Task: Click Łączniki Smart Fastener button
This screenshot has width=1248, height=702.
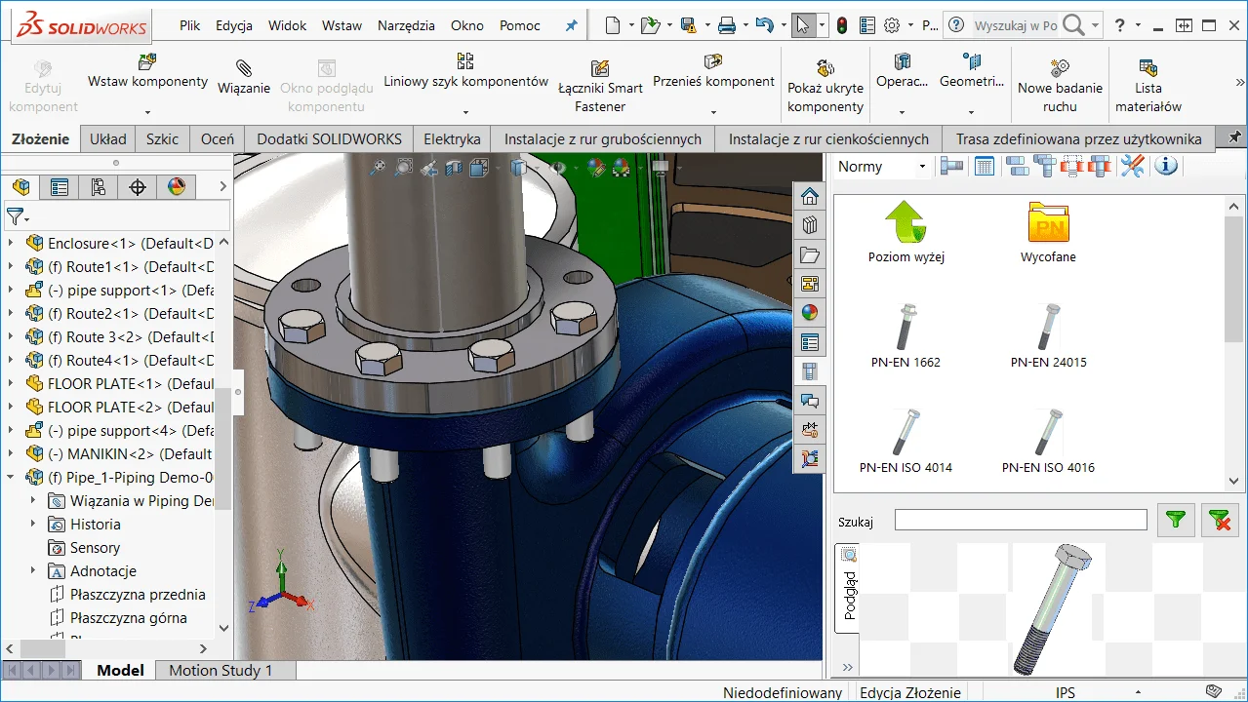Action: click(600, 86)
